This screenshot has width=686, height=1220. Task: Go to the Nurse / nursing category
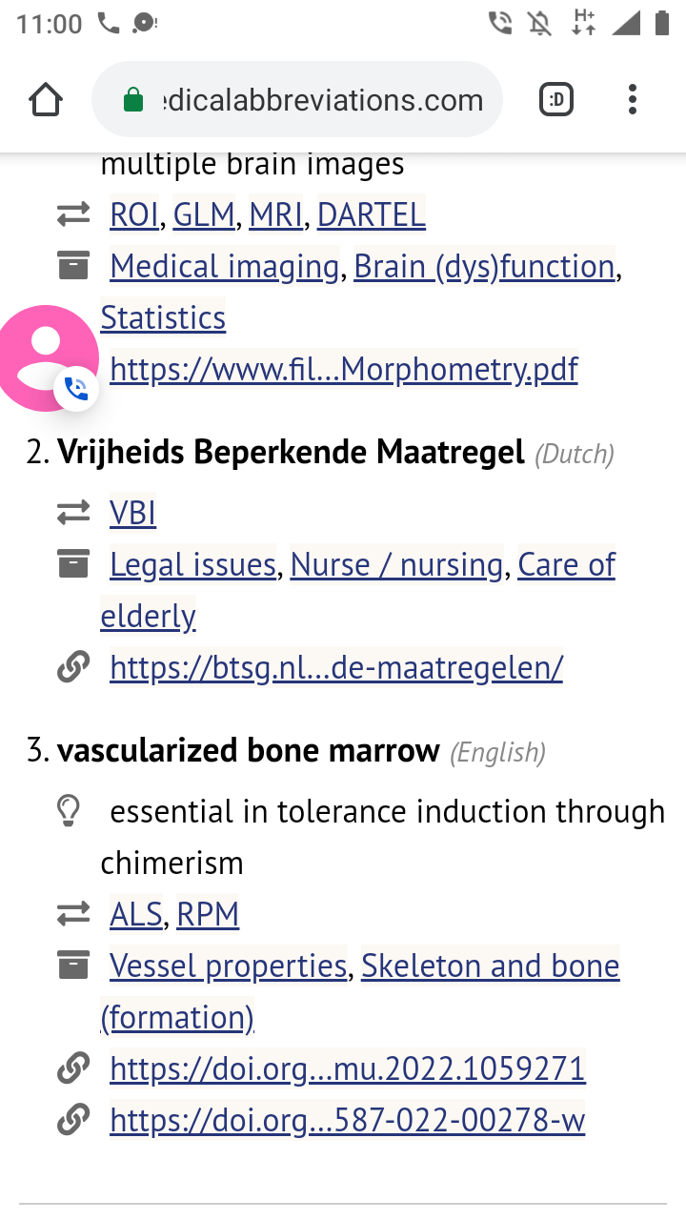[x=396, y=565]
